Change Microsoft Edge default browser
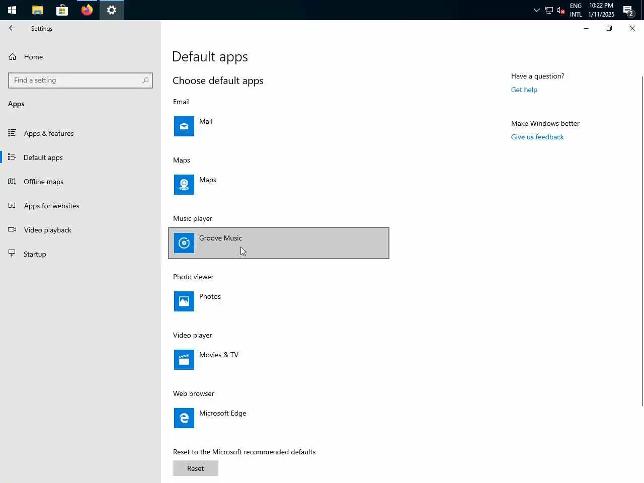 pos(279,418)
